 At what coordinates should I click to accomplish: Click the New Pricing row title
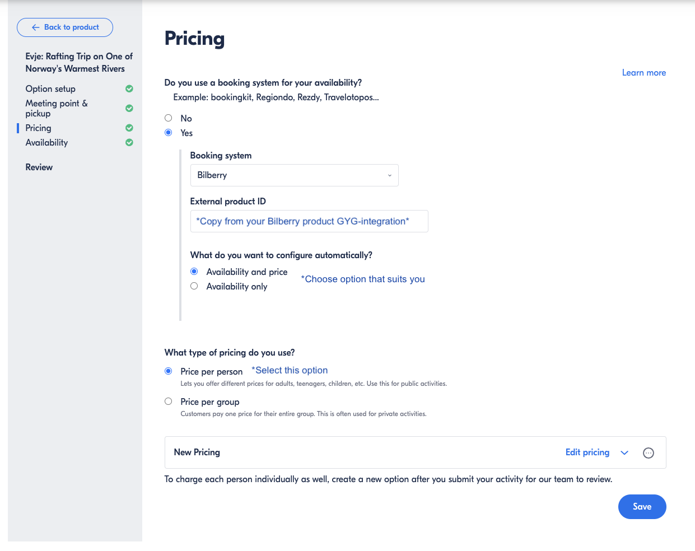pos(197,452)
